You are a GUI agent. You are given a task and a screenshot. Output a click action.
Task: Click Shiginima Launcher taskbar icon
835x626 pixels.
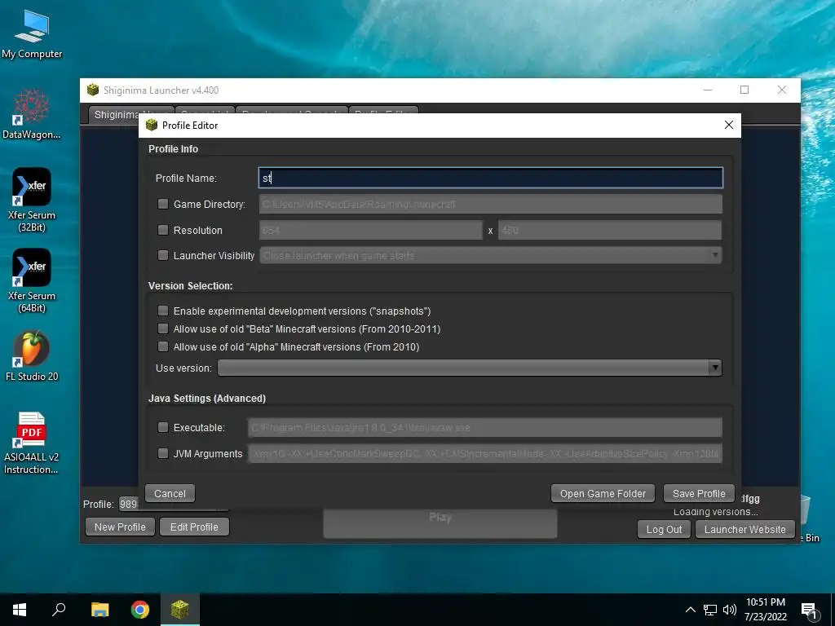pos(180,610)
